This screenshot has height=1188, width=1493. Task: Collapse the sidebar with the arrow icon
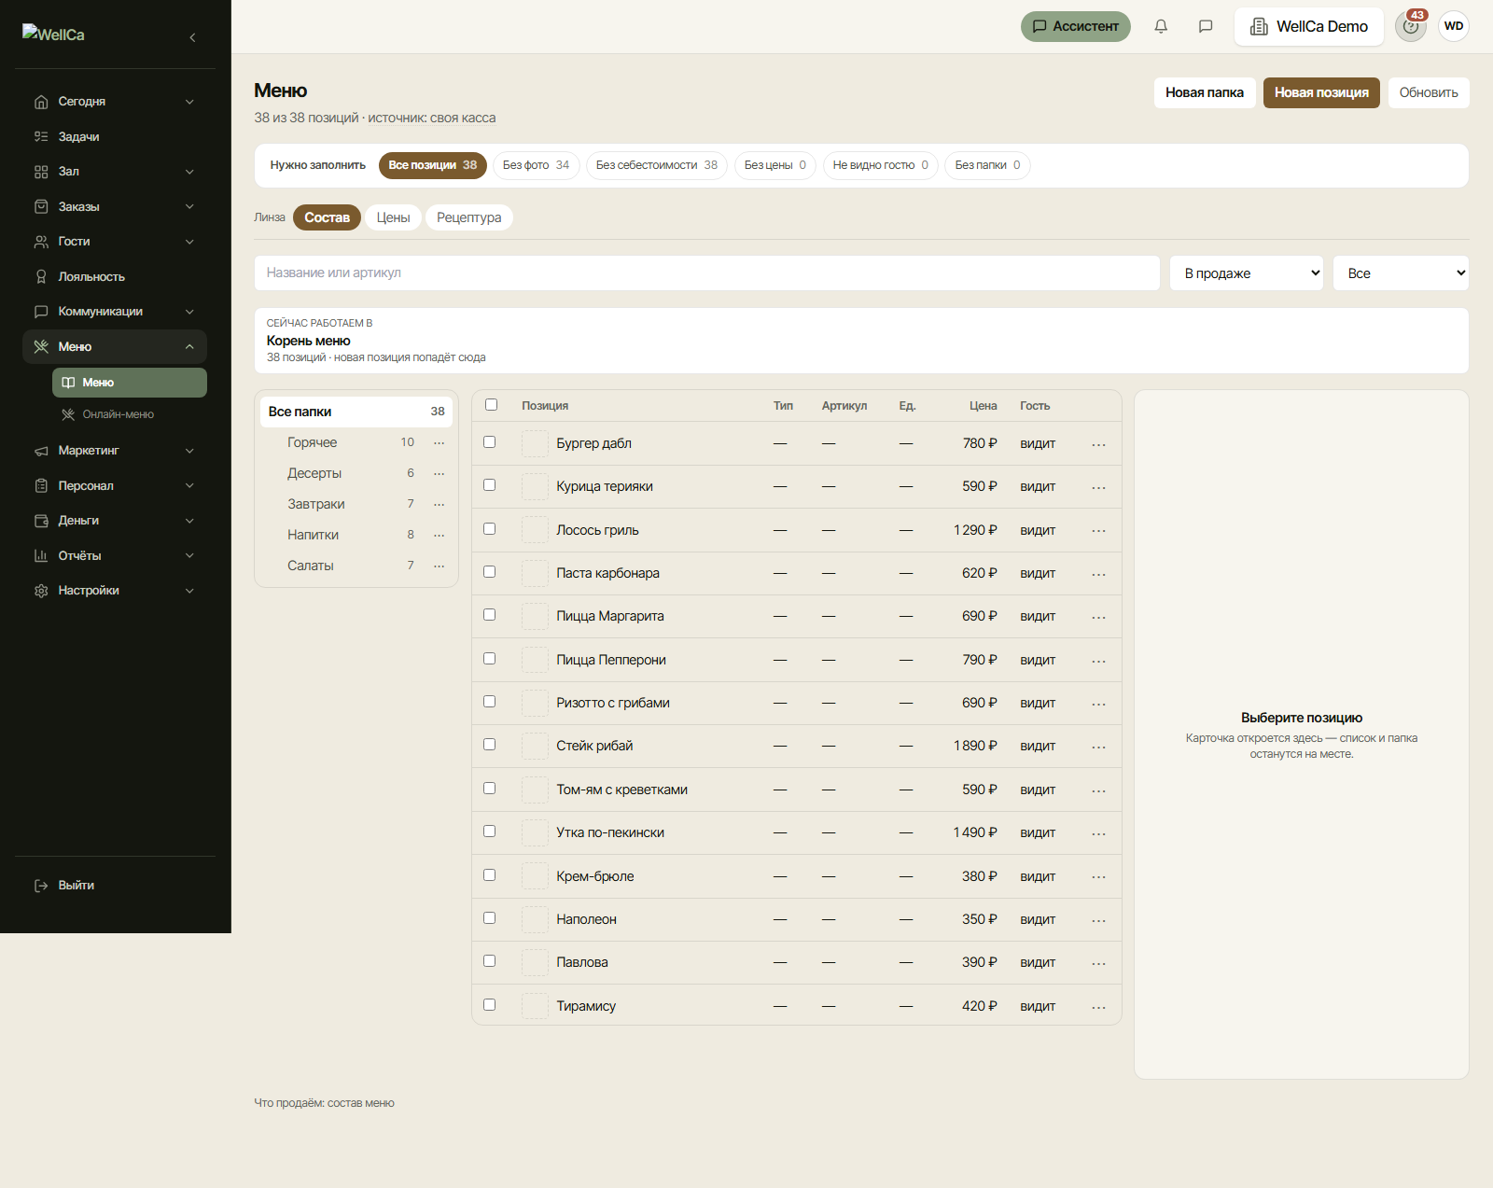click(x=192, y=37)
